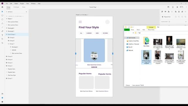Click the Repeat Grid button
Viewport: 188px width, 106px height.
pyautogui.click(x=166, y=17)
